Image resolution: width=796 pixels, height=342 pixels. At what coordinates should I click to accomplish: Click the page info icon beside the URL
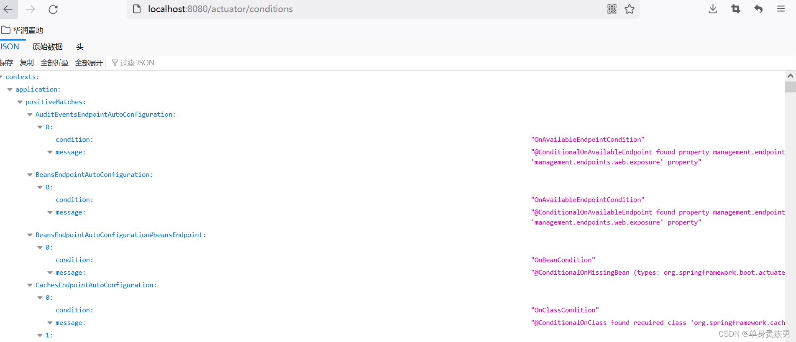(137, 9)
